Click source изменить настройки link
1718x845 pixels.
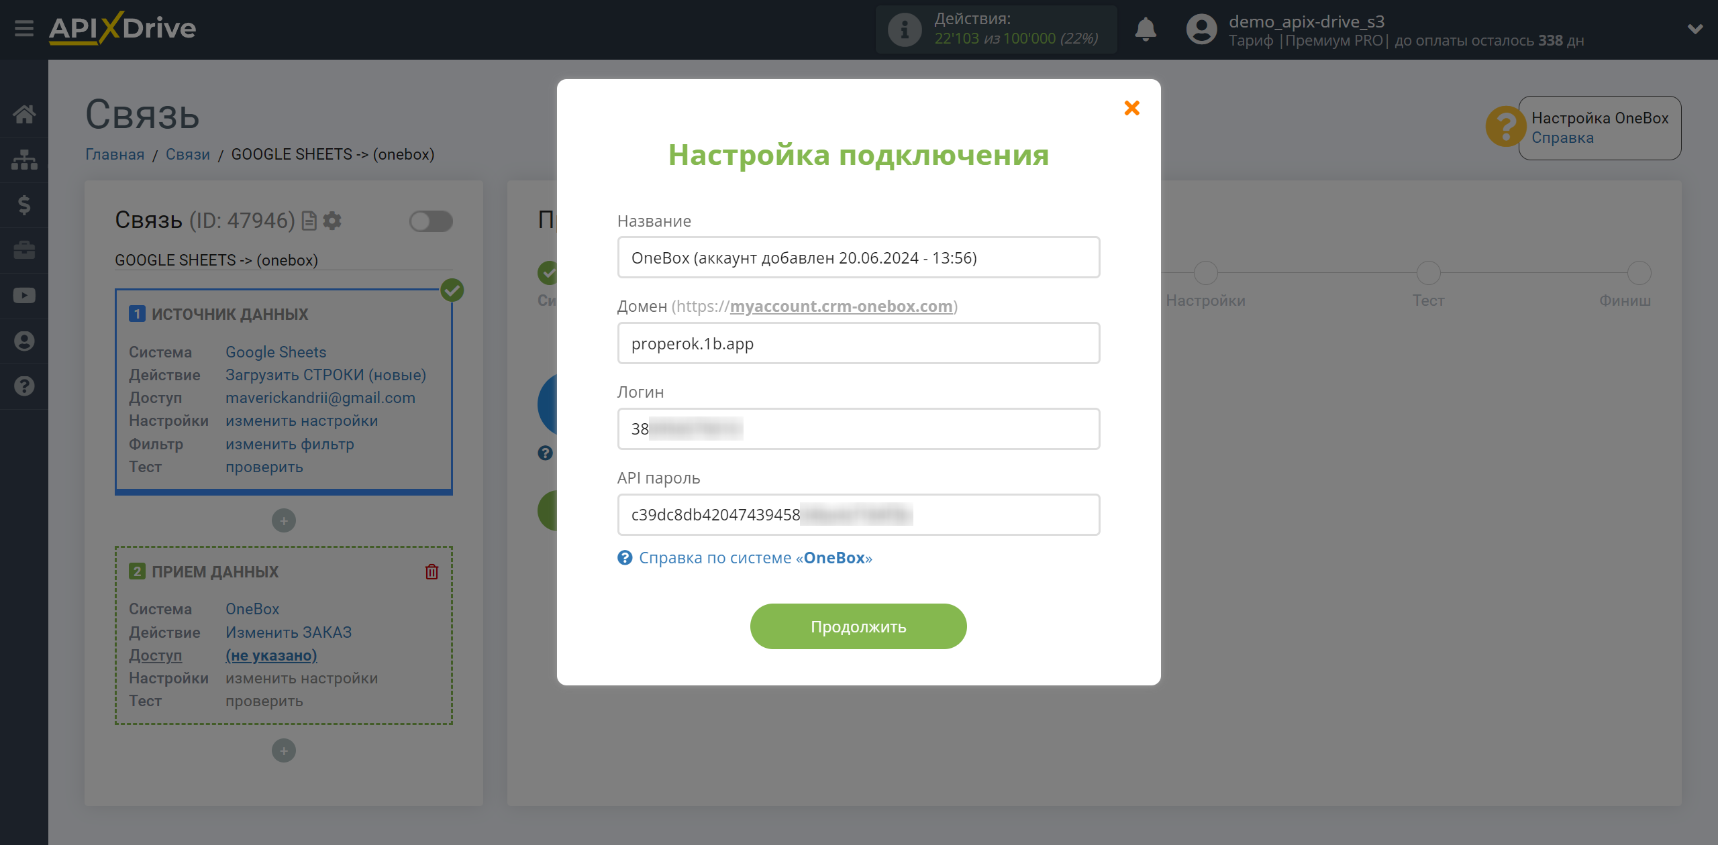pos(301,420)
